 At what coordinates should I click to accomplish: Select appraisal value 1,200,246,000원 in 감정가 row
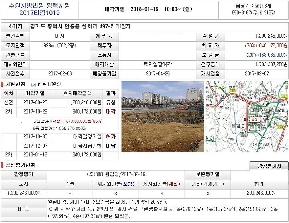271,36
